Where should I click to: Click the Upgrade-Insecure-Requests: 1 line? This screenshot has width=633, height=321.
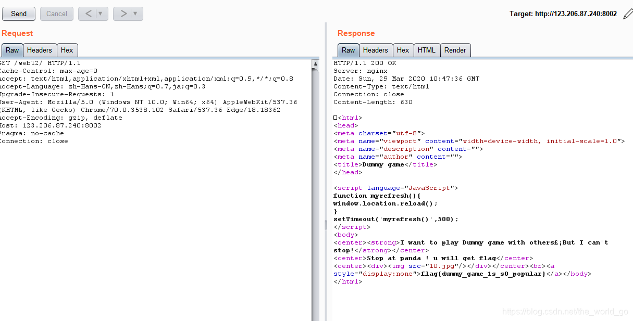tap(57, 94)
